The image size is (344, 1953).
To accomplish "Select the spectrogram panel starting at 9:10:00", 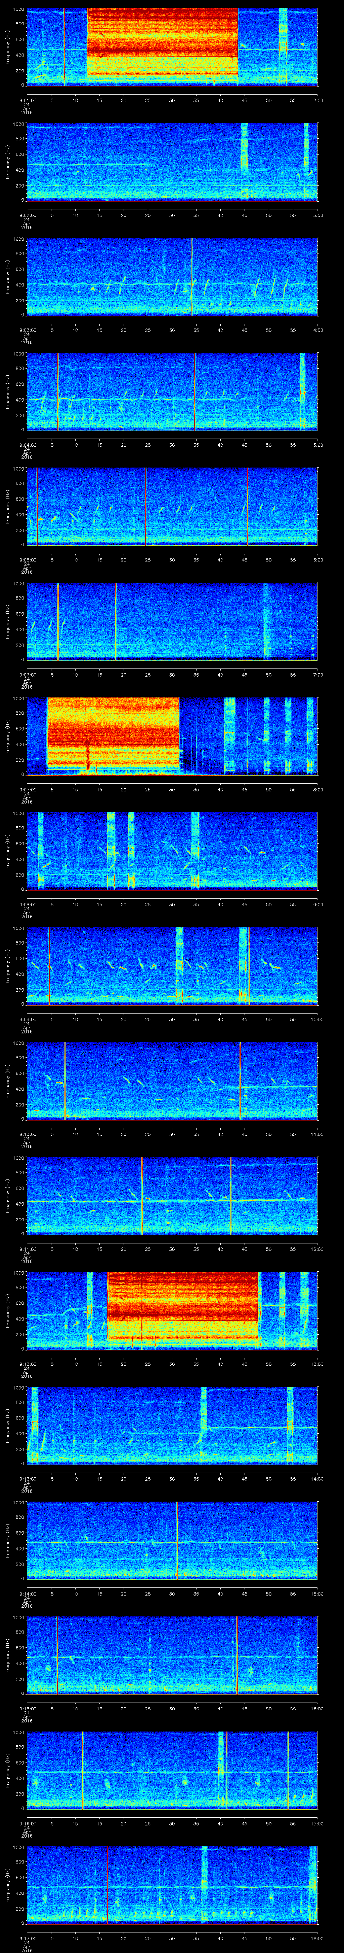I will pyautogui.click(x=172, y=1081).
